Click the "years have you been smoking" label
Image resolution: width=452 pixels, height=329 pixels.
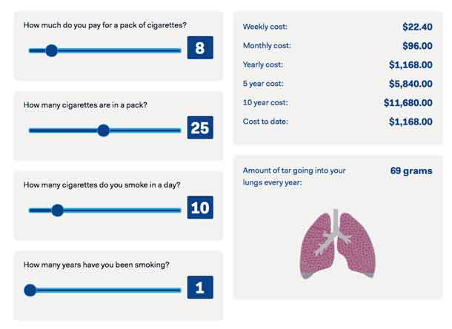pyautogui.click(x=97, y=265)
